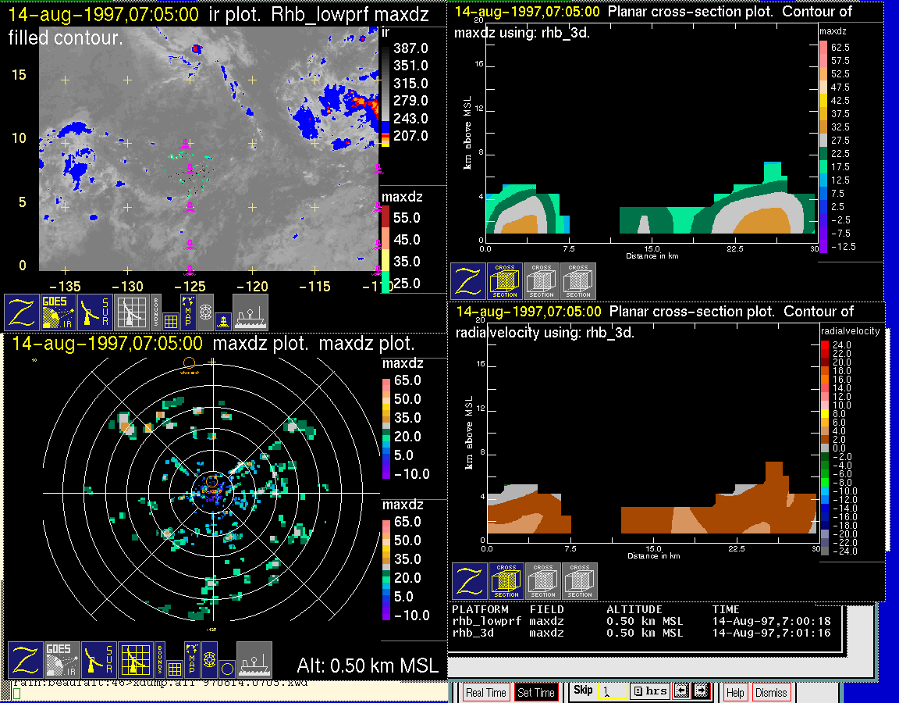Open the hrs time unit dropdown
The image size is (899, 703).
click(x=649, y=691)
